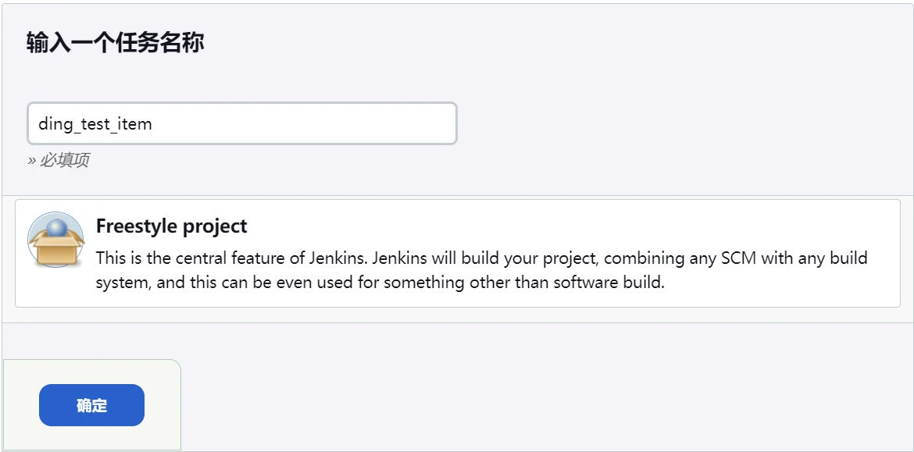
Task: Click blank space right of Freestyle project title
Action: (547, 226)
